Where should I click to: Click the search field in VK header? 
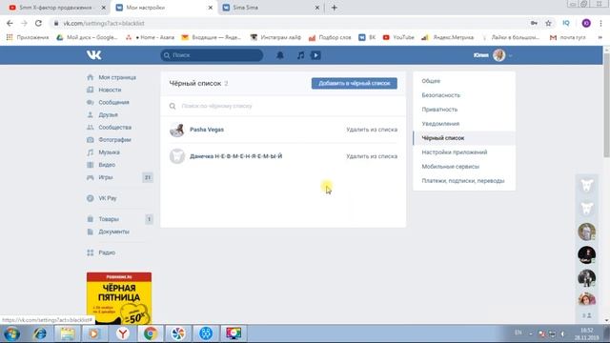[x=212, y=55]
